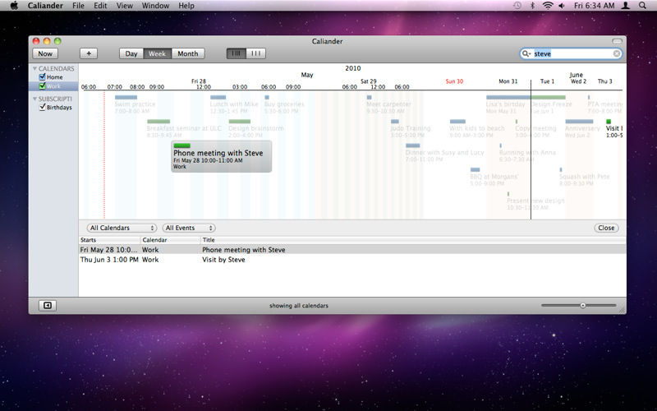Click the Wi-Fi status icon

pos(548,6)
